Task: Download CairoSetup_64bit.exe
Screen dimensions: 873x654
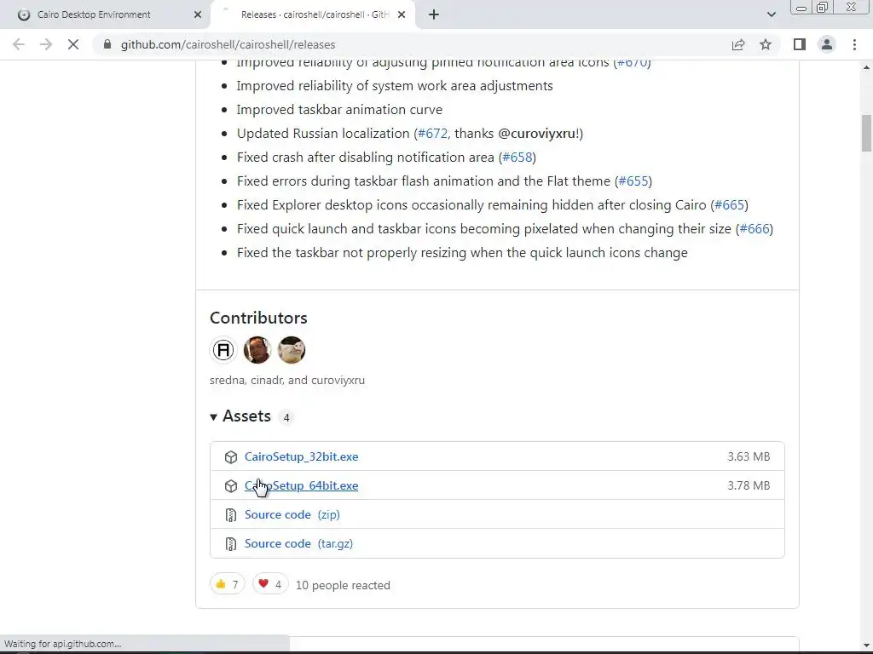Action: [301, 485]
